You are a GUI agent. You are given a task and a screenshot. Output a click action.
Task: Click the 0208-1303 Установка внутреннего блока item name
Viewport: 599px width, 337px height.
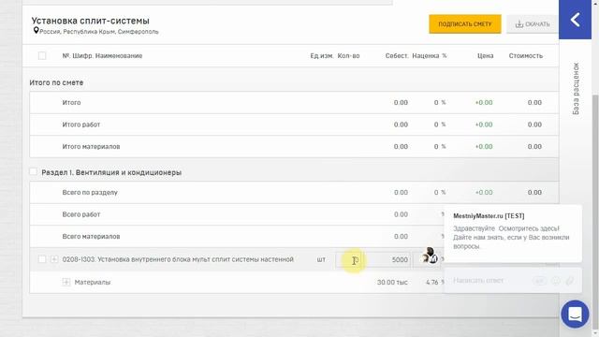click(178, 259)
